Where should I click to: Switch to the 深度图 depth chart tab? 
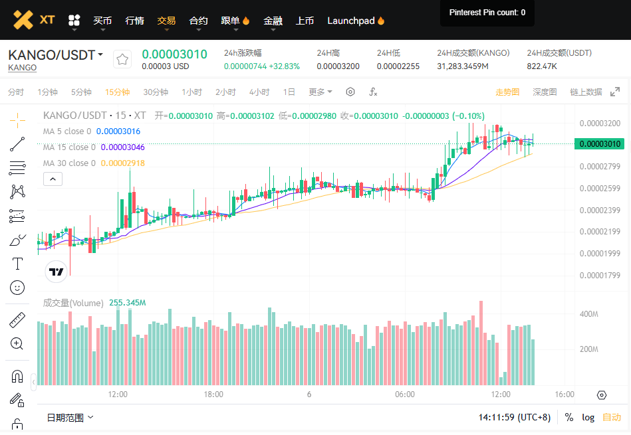pos(545,92)
